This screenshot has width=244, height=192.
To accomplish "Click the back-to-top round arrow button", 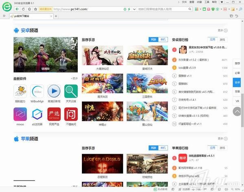I will 237,111.
